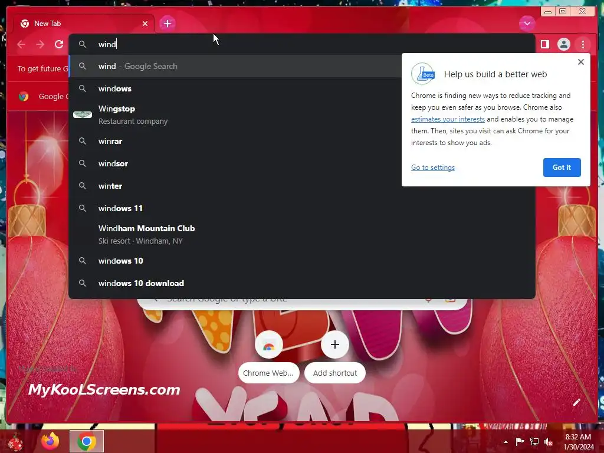Customize Chrome with the pencil icon
The height and width of the screenshot is (453, 604).
click(x=576, y=402)
